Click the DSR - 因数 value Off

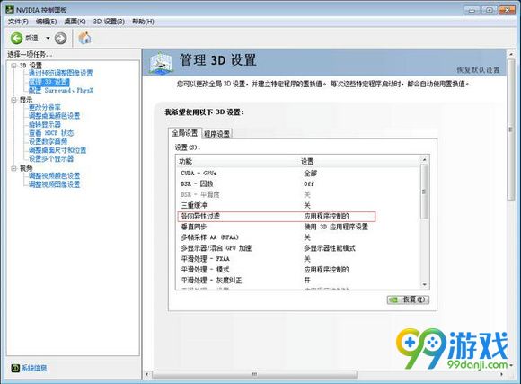[x=309, y=184]
